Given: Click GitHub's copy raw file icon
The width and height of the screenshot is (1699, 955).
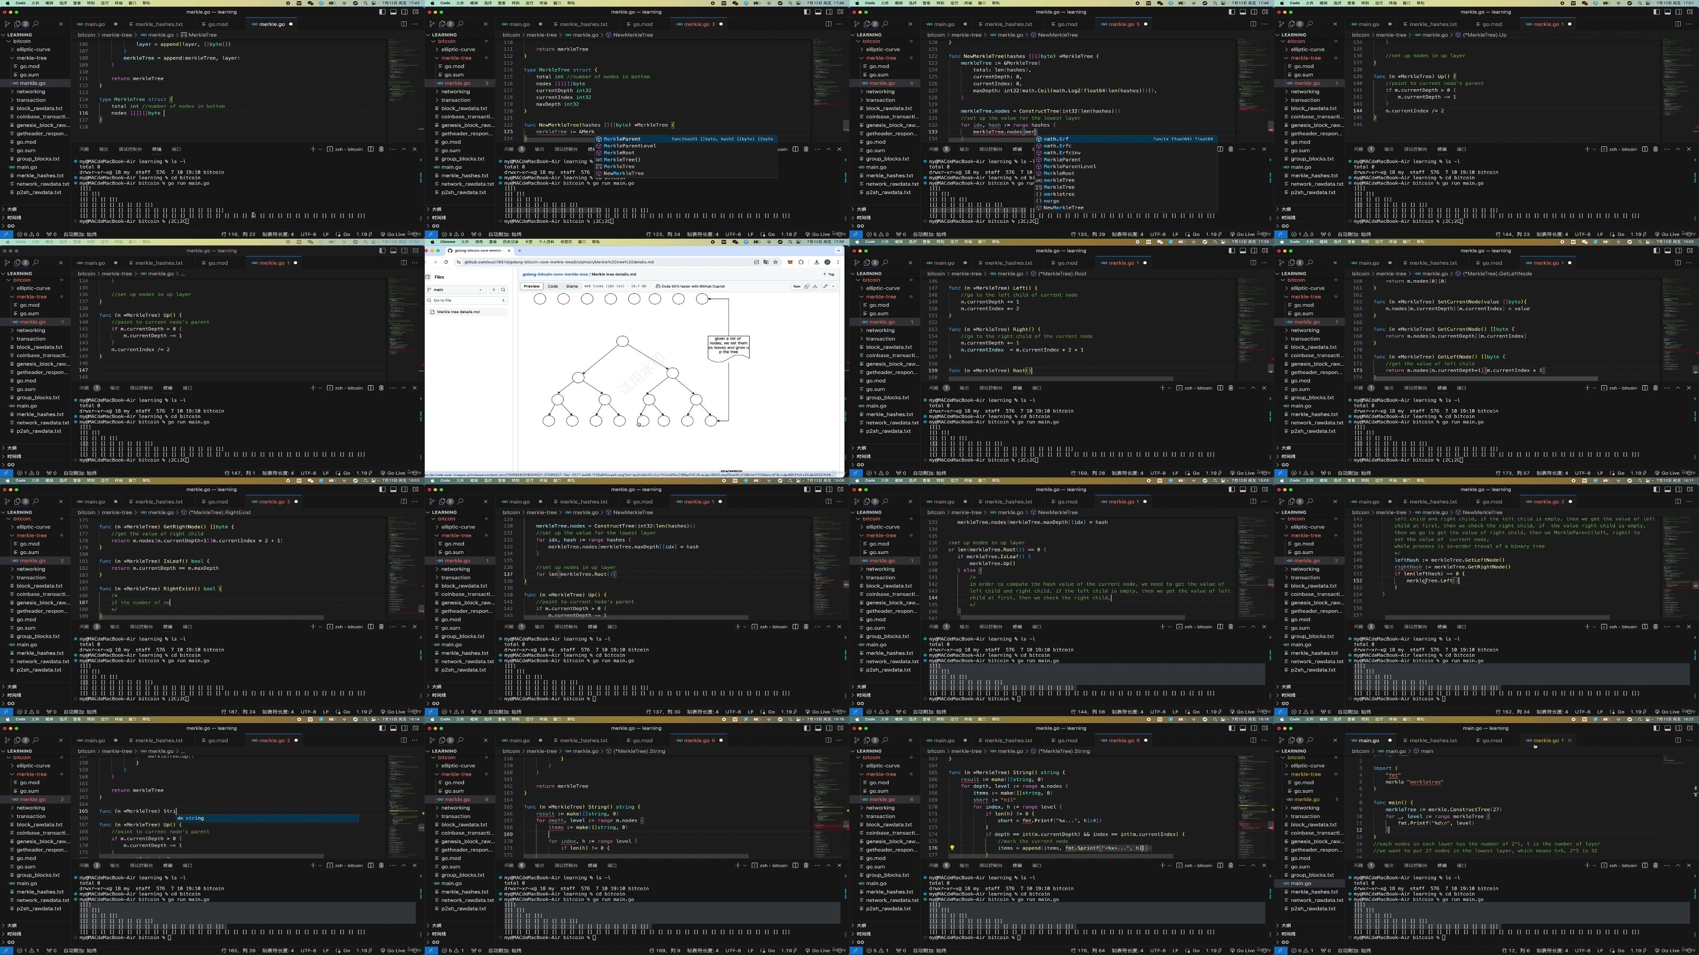Looking at the screenshot, I should (x=807, y=286).
